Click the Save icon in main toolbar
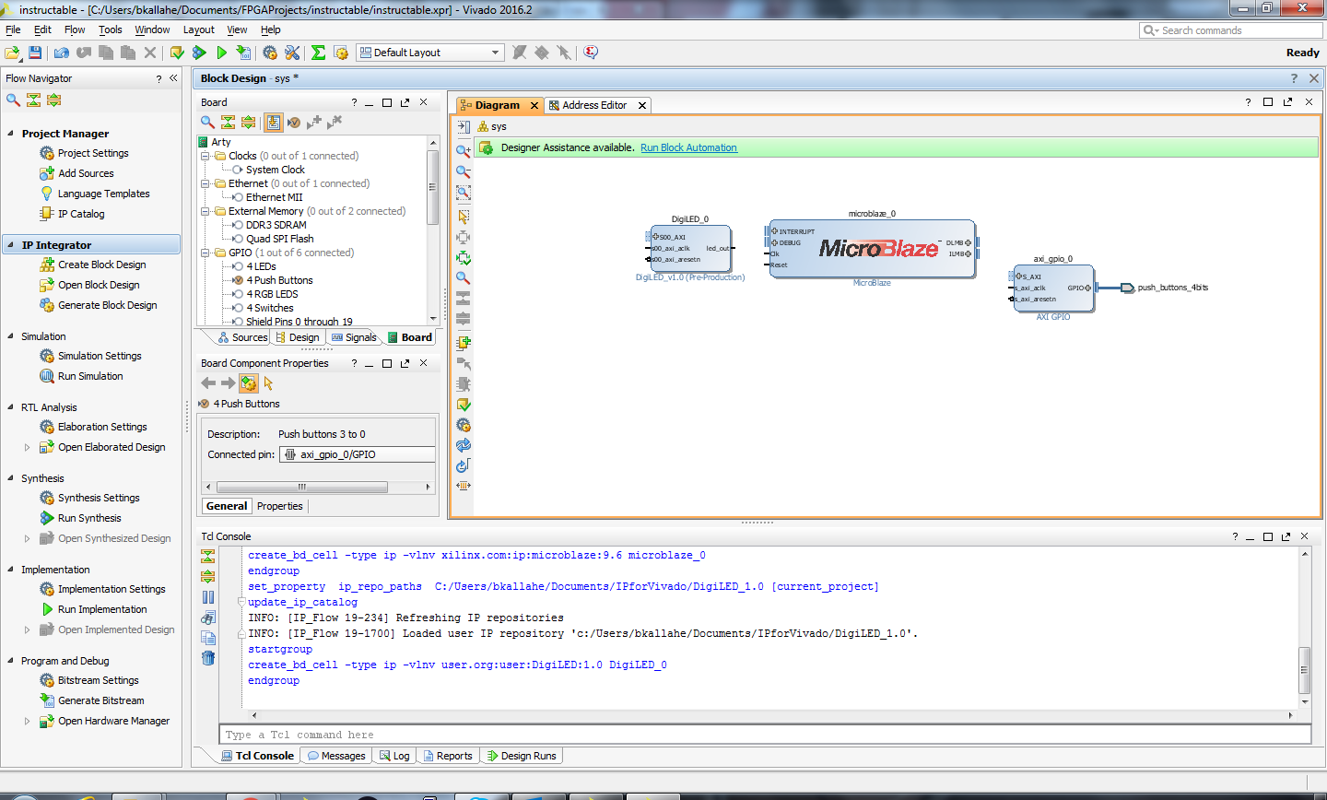 (35, 53)
